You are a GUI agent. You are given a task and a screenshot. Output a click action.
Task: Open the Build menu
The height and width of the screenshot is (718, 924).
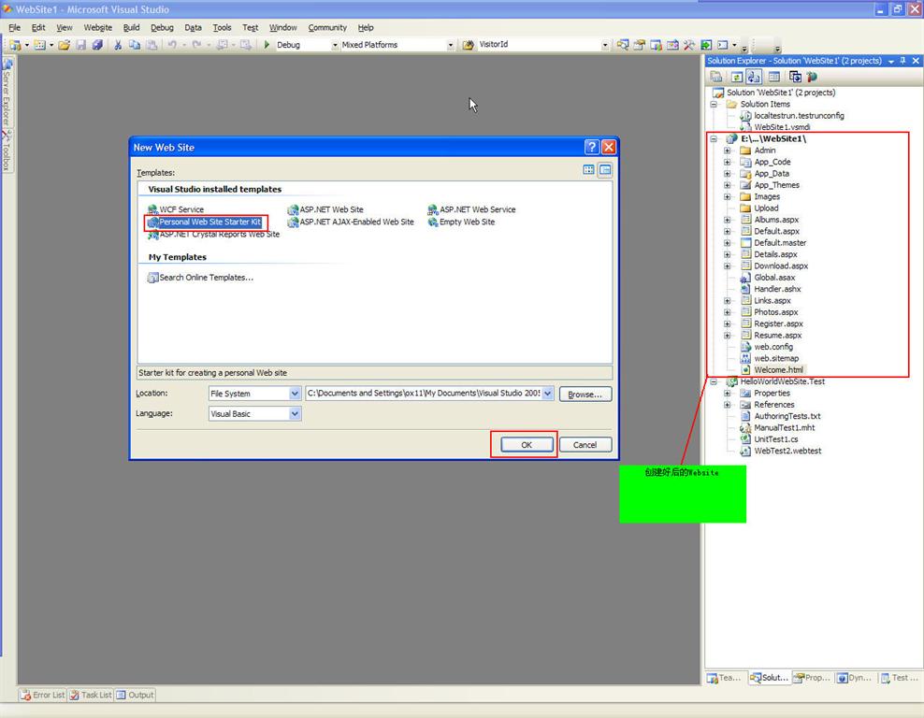(x=132, y=28)
